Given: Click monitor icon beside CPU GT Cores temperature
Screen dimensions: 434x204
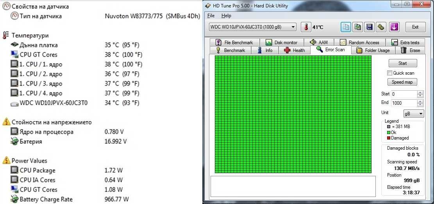Looking at the screenshot, I should (x=14, y=55).
